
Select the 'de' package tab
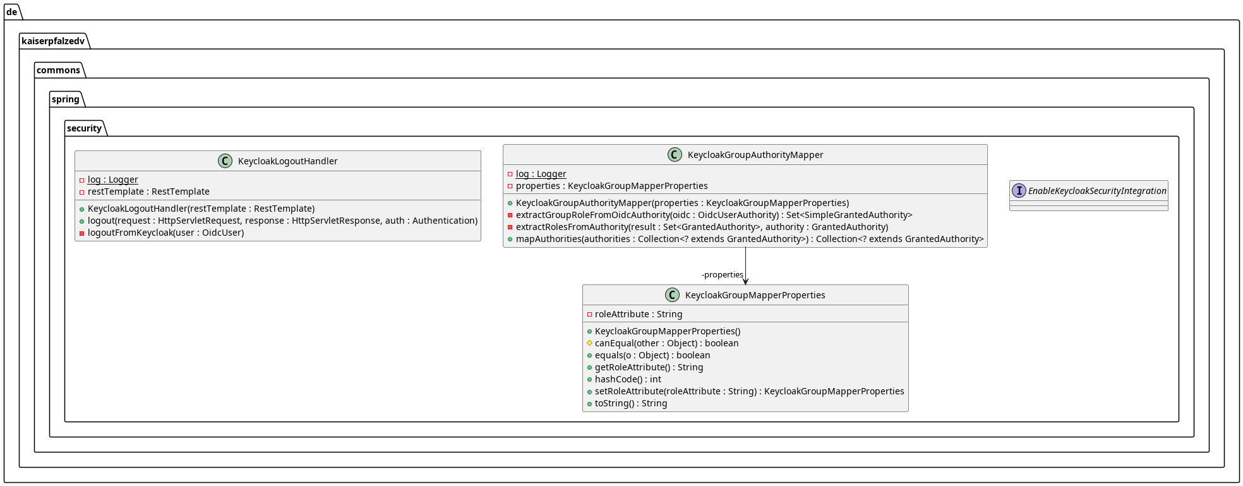[x=12, y=12]
